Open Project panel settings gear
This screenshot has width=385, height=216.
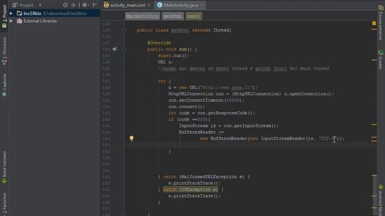point(85,5)
